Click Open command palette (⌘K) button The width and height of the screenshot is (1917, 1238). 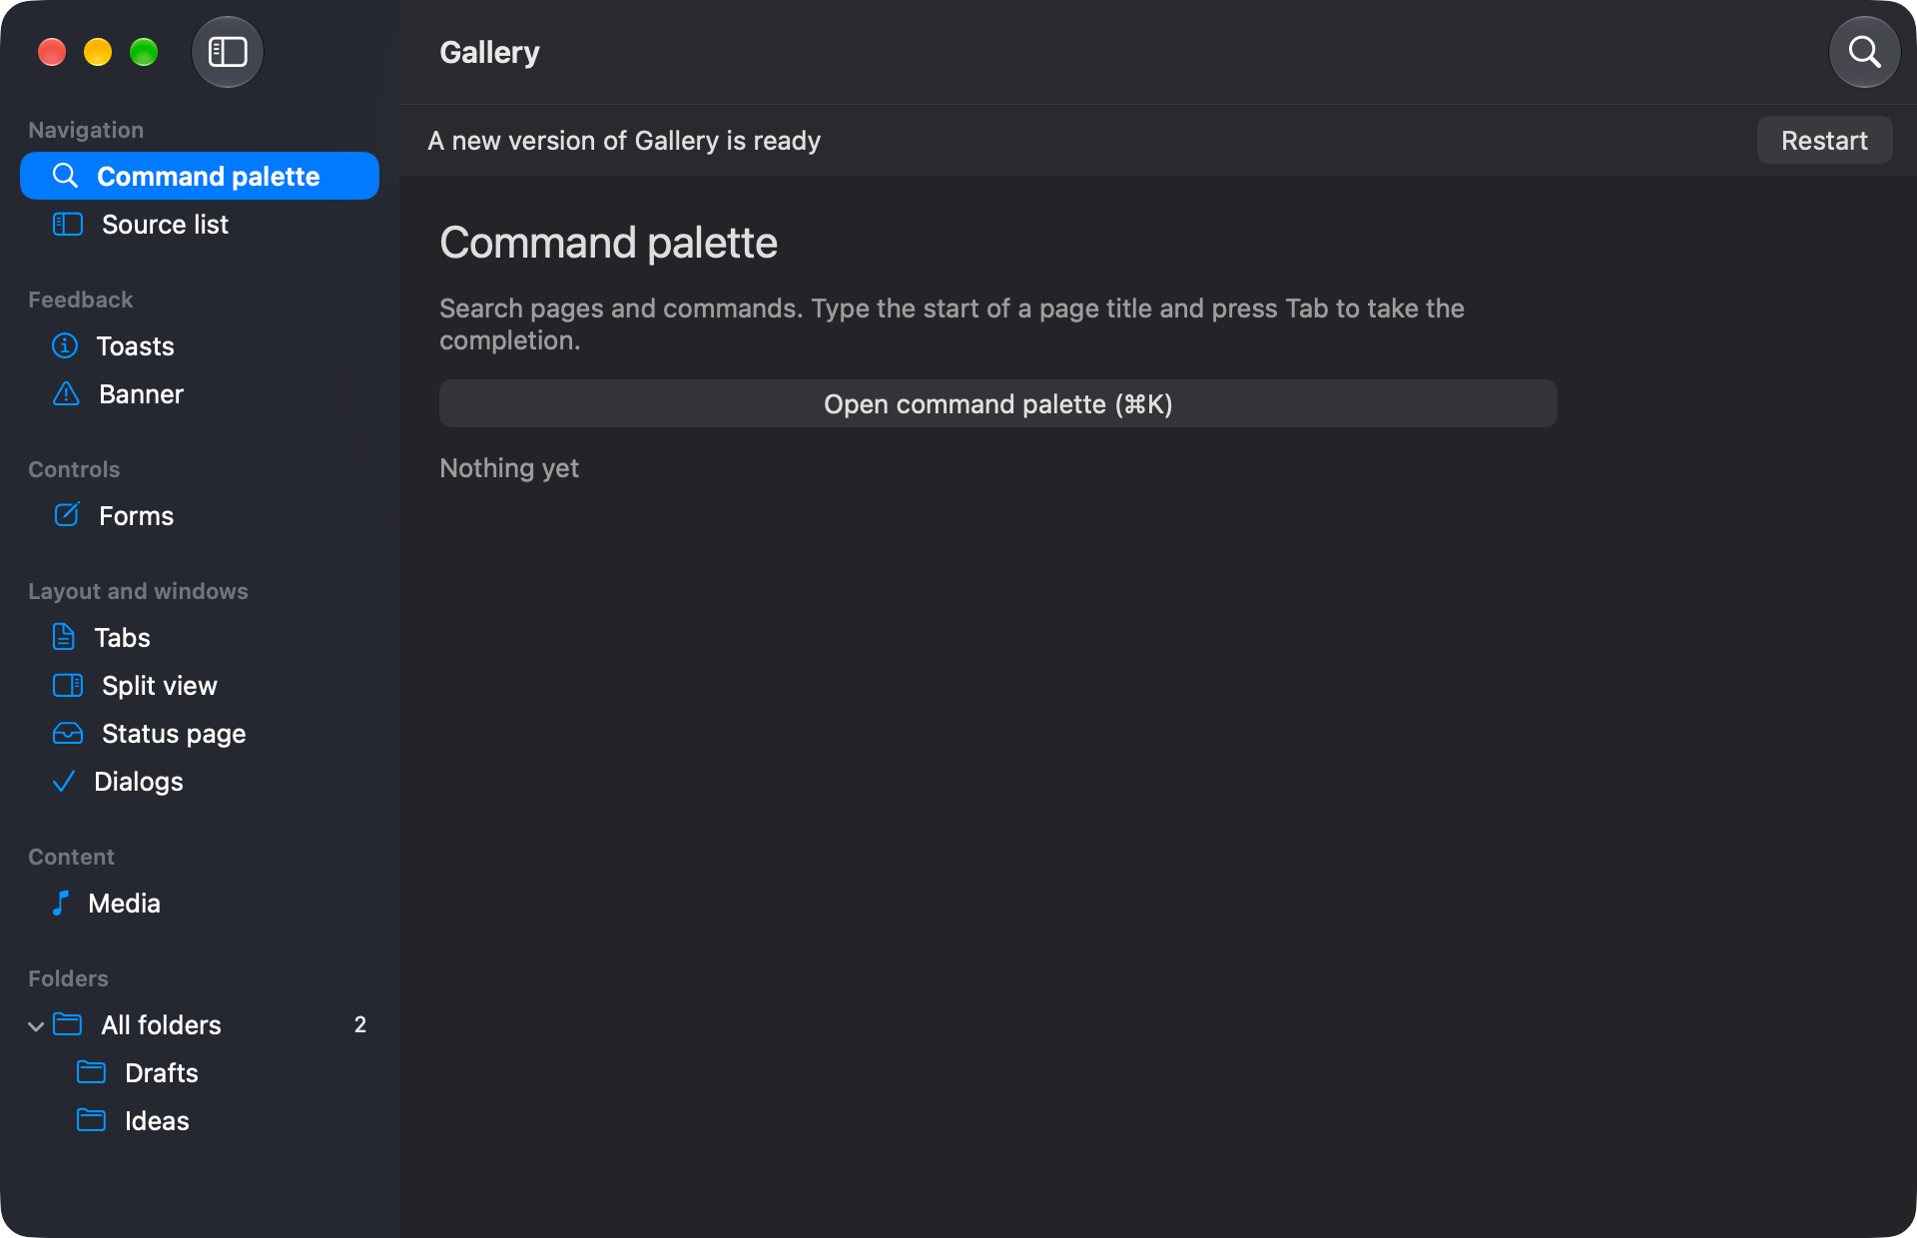pos(998,403)
